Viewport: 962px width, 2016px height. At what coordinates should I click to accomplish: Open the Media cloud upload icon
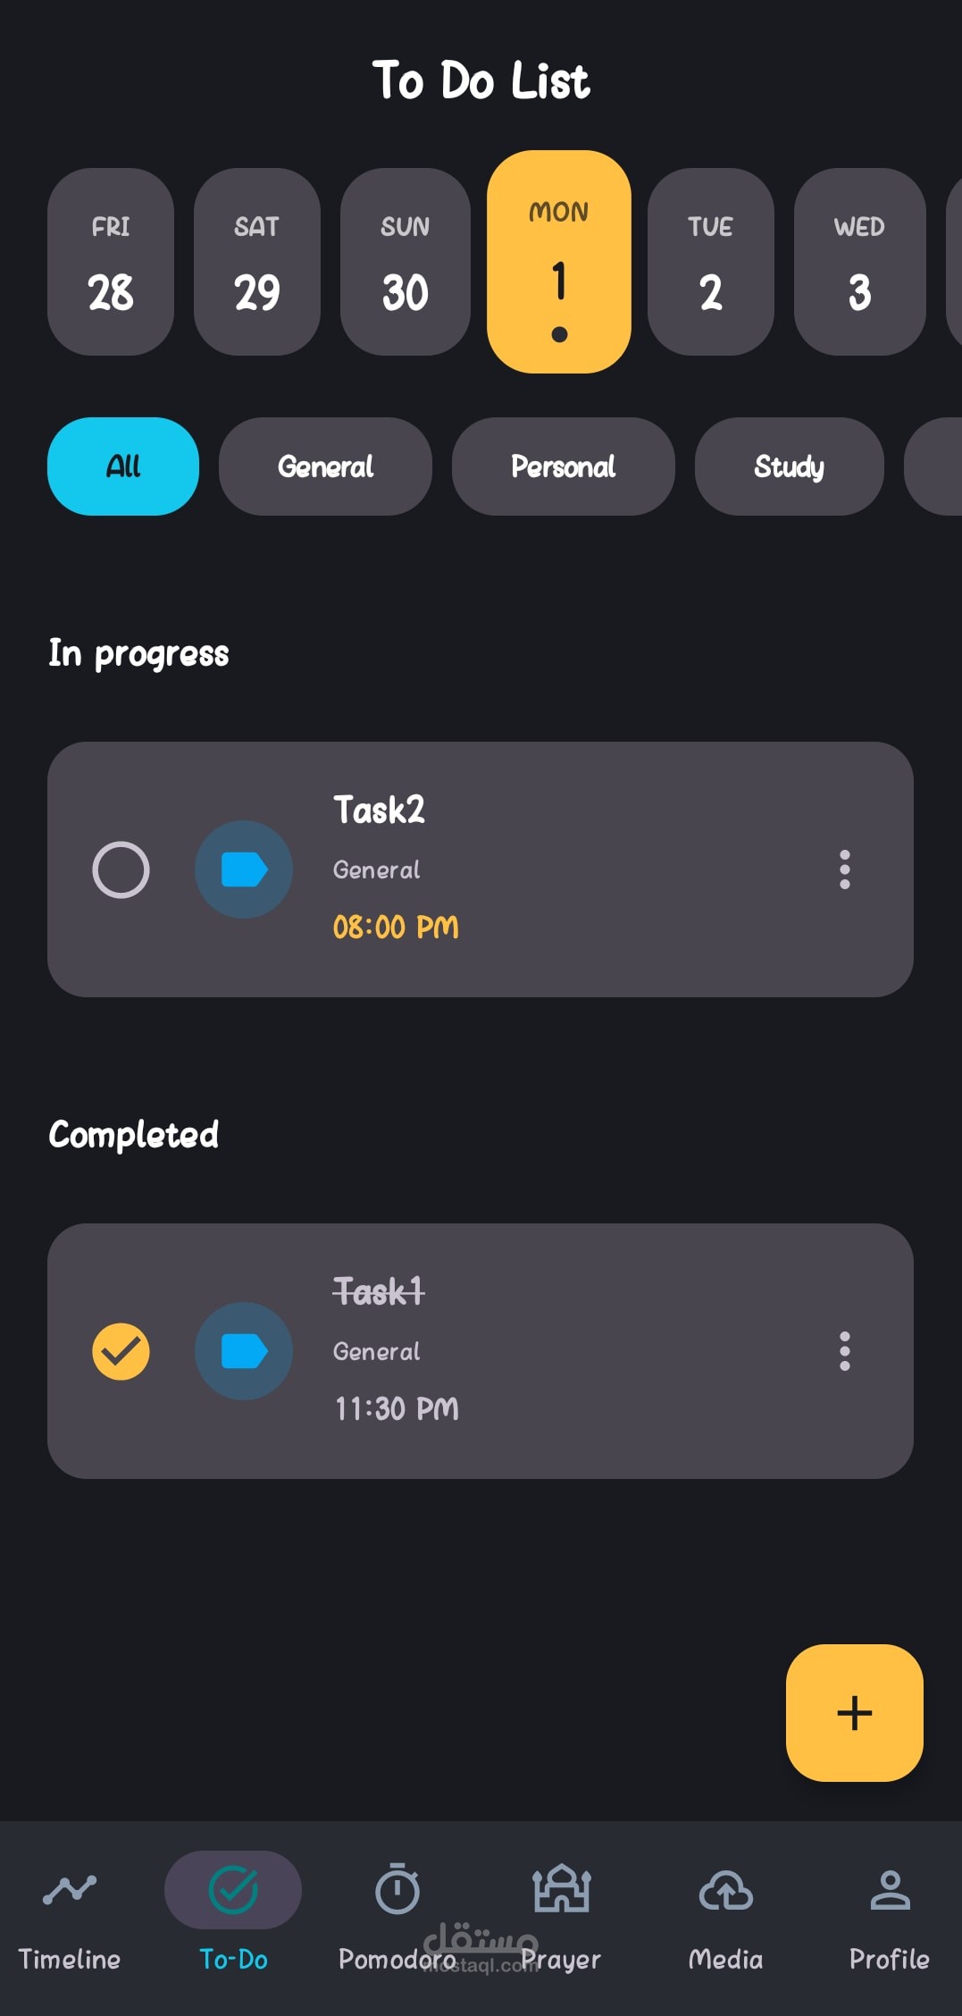(725, 1889)
